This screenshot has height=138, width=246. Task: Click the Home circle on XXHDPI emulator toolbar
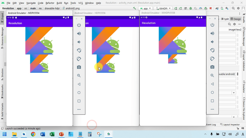click(x=212, y=93)
